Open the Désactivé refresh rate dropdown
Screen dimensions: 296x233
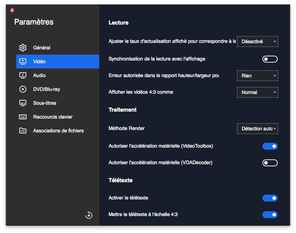(257, 41)
